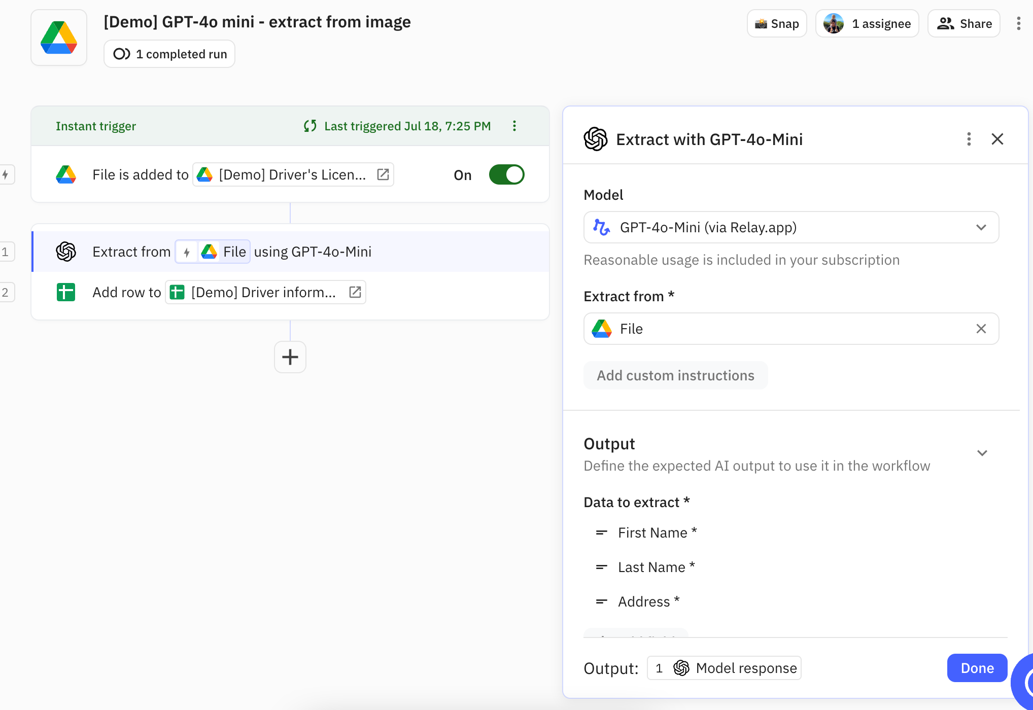This screenshot has width=1033, height=710.
Task: Click the workflow title text
Action: pos(257,22)
